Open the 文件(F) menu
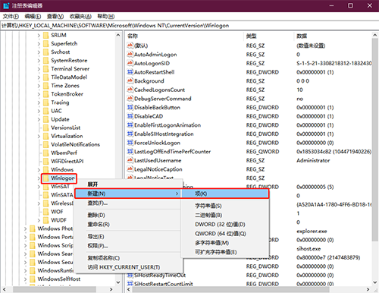Screen dimensions: 379x293 [11, 17]
